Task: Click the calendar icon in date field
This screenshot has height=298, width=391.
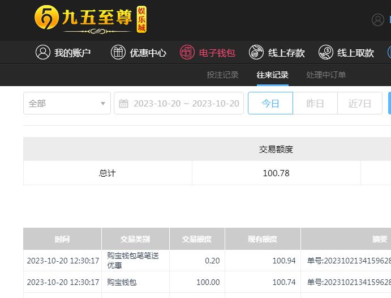Action: coord(123,103)
